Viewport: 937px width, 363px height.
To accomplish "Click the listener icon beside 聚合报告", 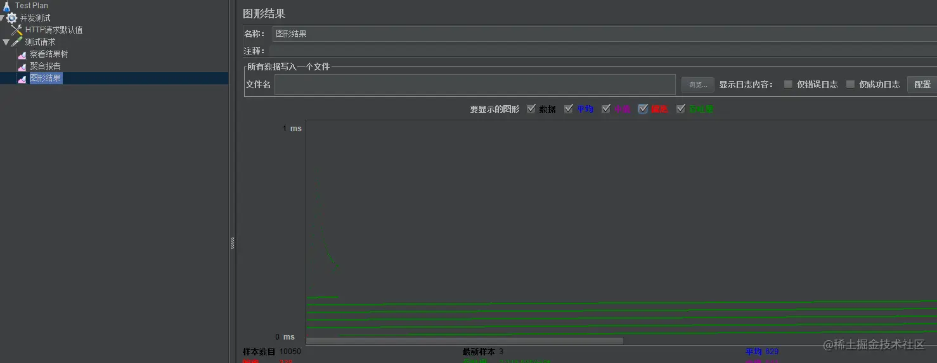I will [x=22, y=67].
